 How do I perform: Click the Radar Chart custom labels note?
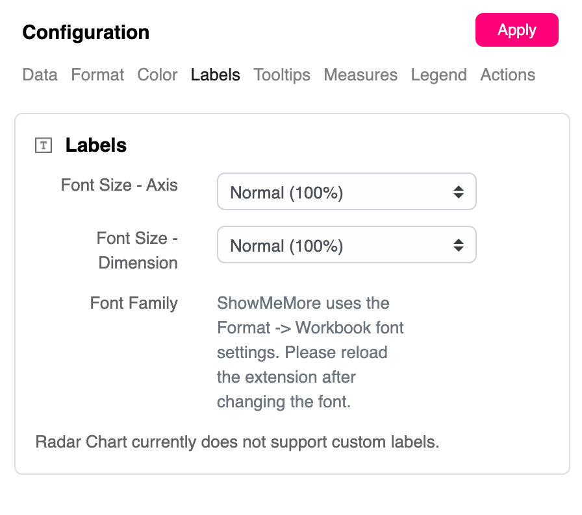point(237,442)
